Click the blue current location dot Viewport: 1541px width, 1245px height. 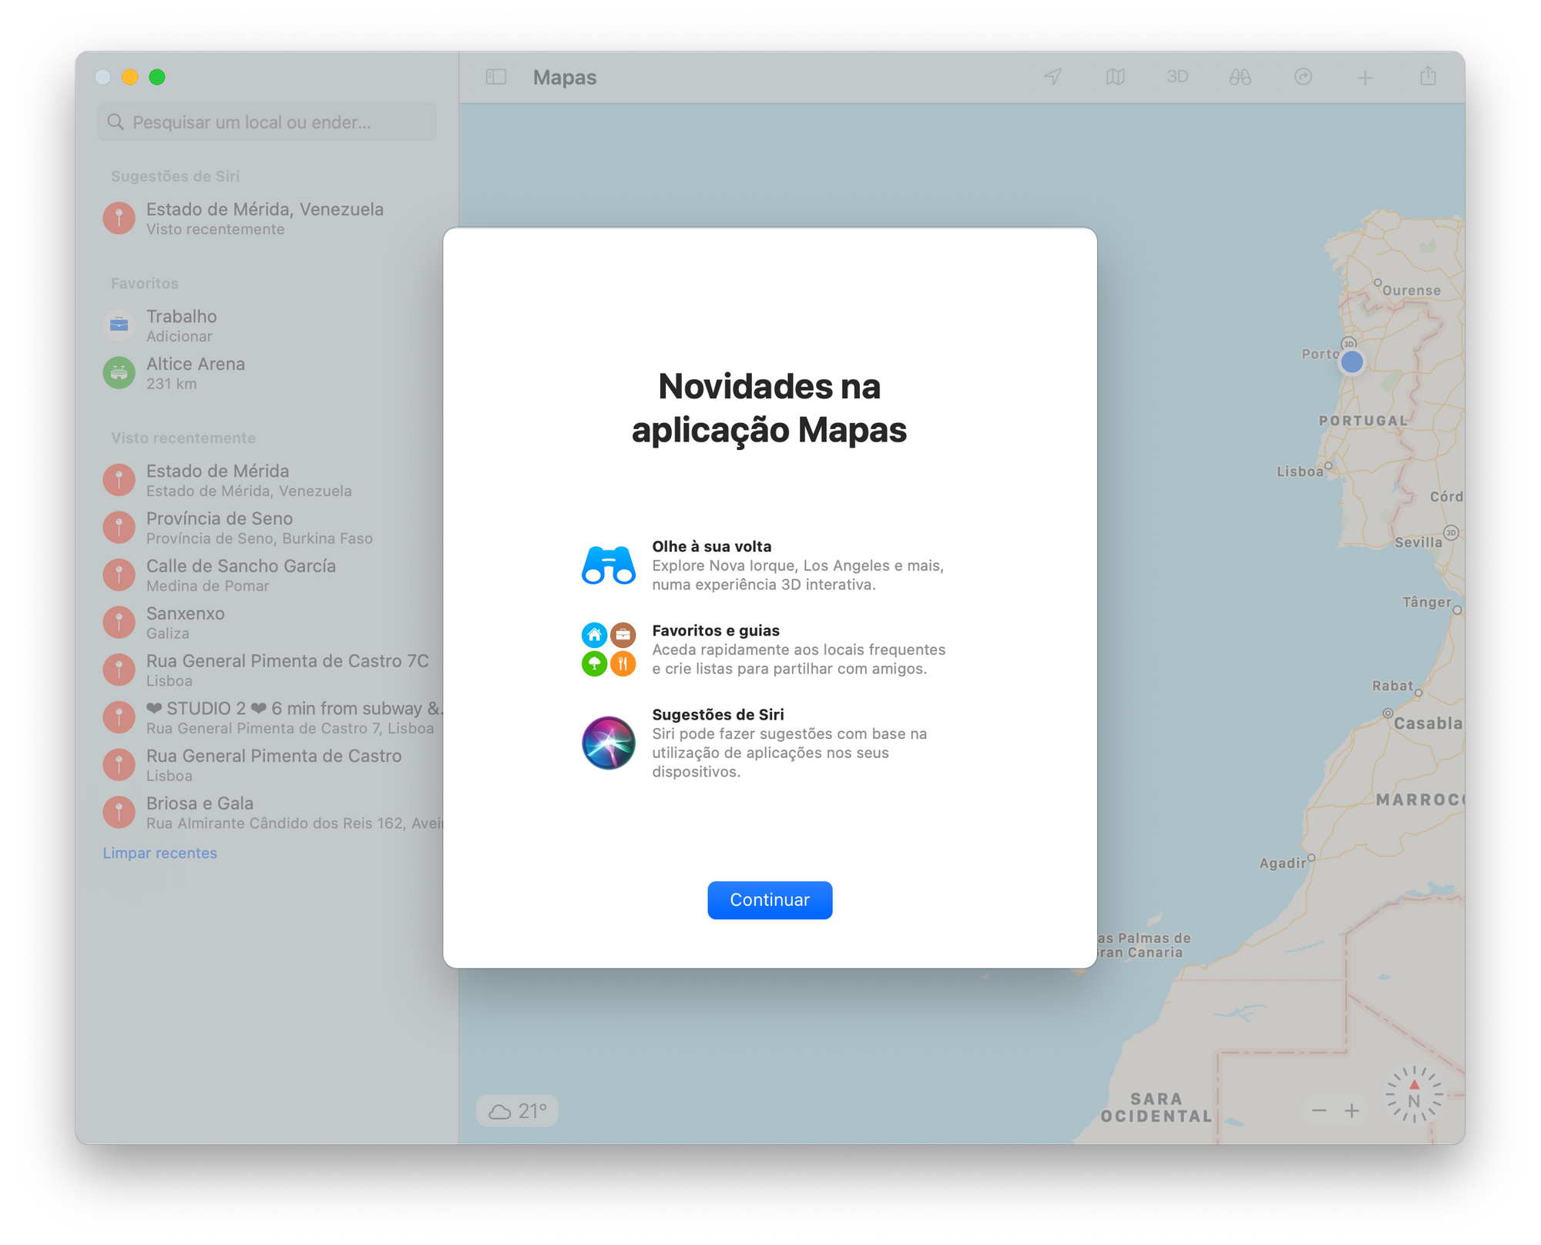pyautogui.click(x=1351, y=361)
